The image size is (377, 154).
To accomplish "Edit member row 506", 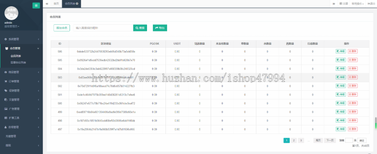I will [x=341, y=51].
